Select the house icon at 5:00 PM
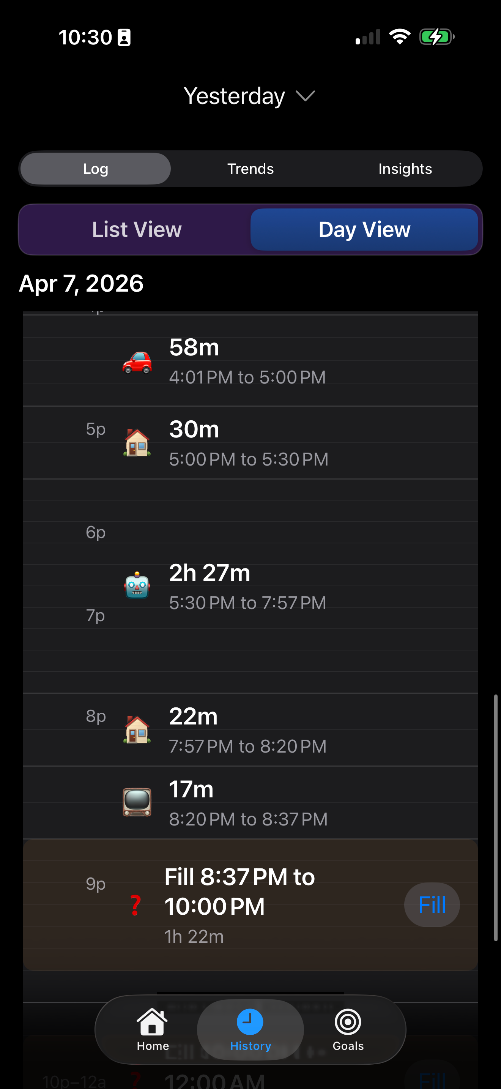Viewport: 501px width, 1089px height. coord(137,443)
